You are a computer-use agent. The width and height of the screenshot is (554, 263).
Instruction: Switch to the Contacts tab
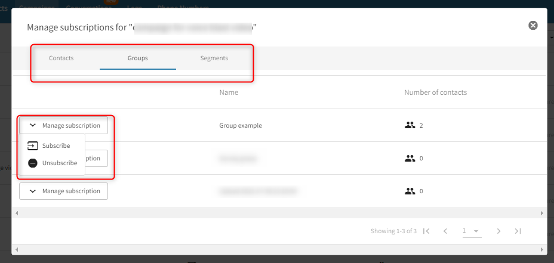click(x=61, y=58)
